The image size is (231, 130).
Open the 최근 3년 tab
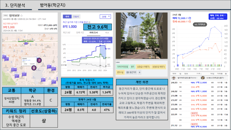pos(66,32)
